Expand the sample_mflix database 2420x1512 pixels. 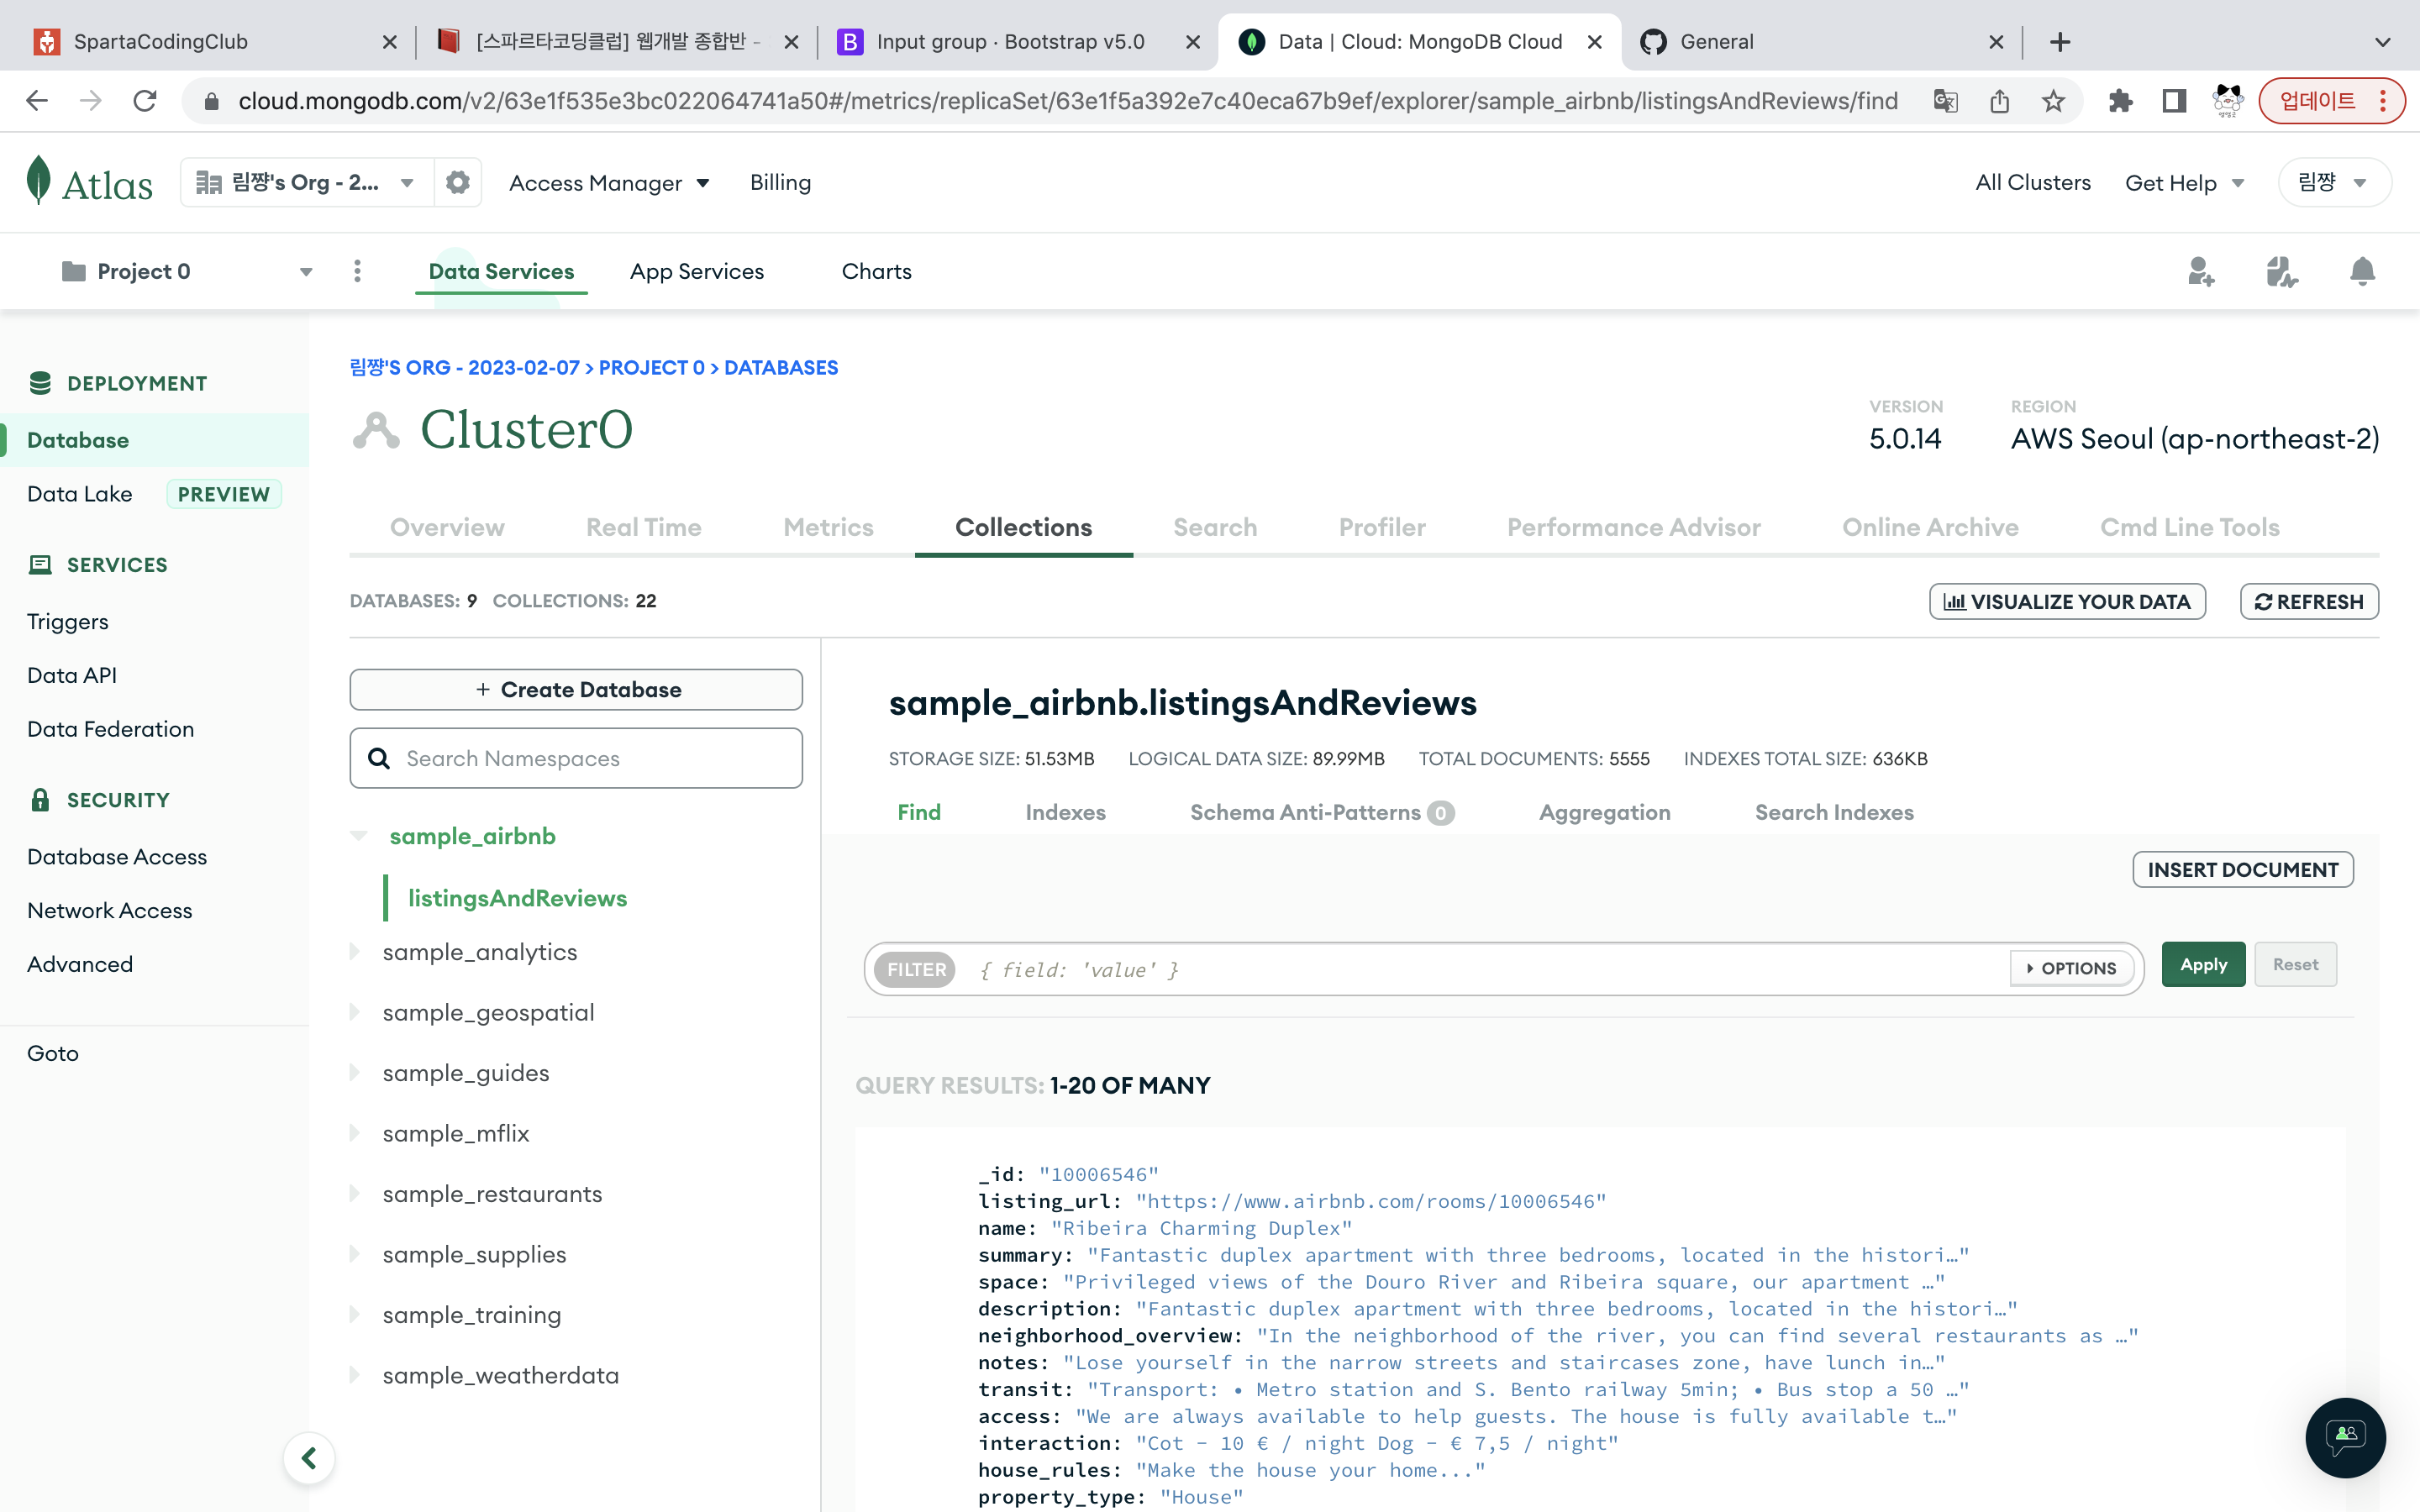[x=355, y=1133]
